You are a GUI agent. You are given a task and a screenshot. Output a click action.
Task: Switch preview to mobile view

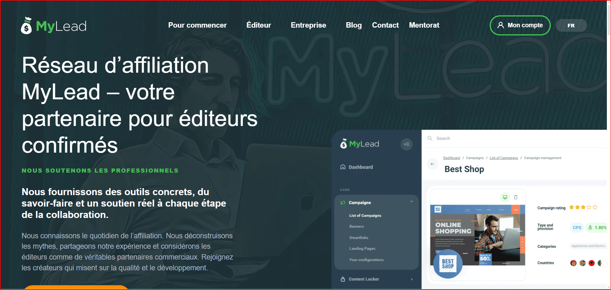516,197
